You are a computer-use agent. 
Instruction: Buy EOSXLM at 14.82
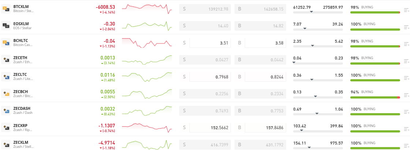pyautogui.click(x=260, y=26)
